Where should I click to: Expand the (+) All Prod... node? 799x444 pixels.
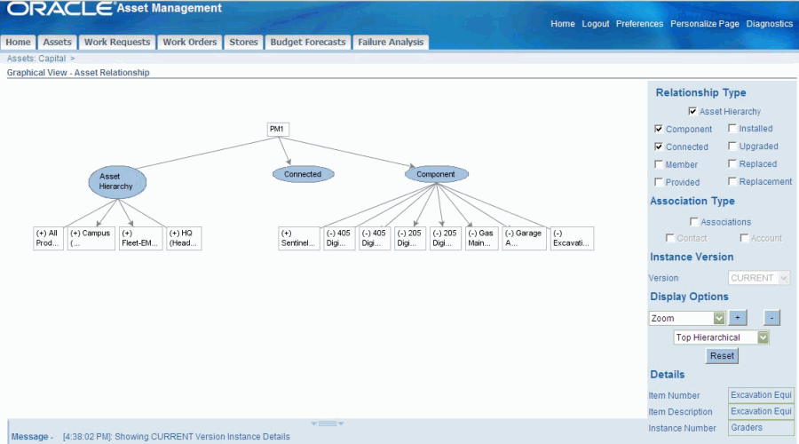point(49,238)
